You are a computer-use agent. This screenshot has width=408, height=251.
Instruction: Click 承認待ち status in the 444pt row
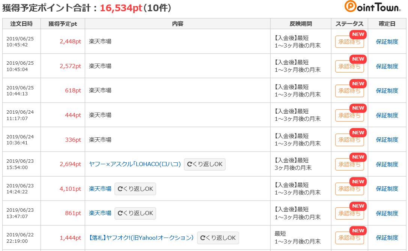point(349,116)
